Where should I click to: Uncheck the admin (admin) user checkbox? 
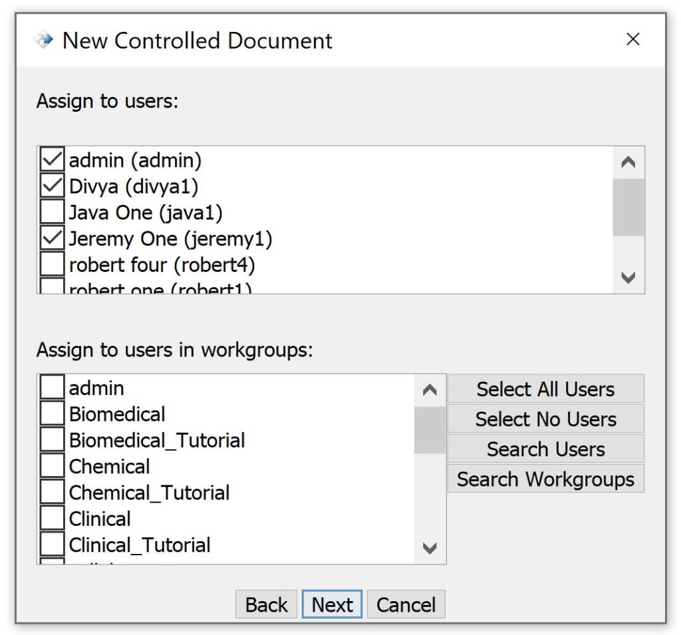click(53, 160)
